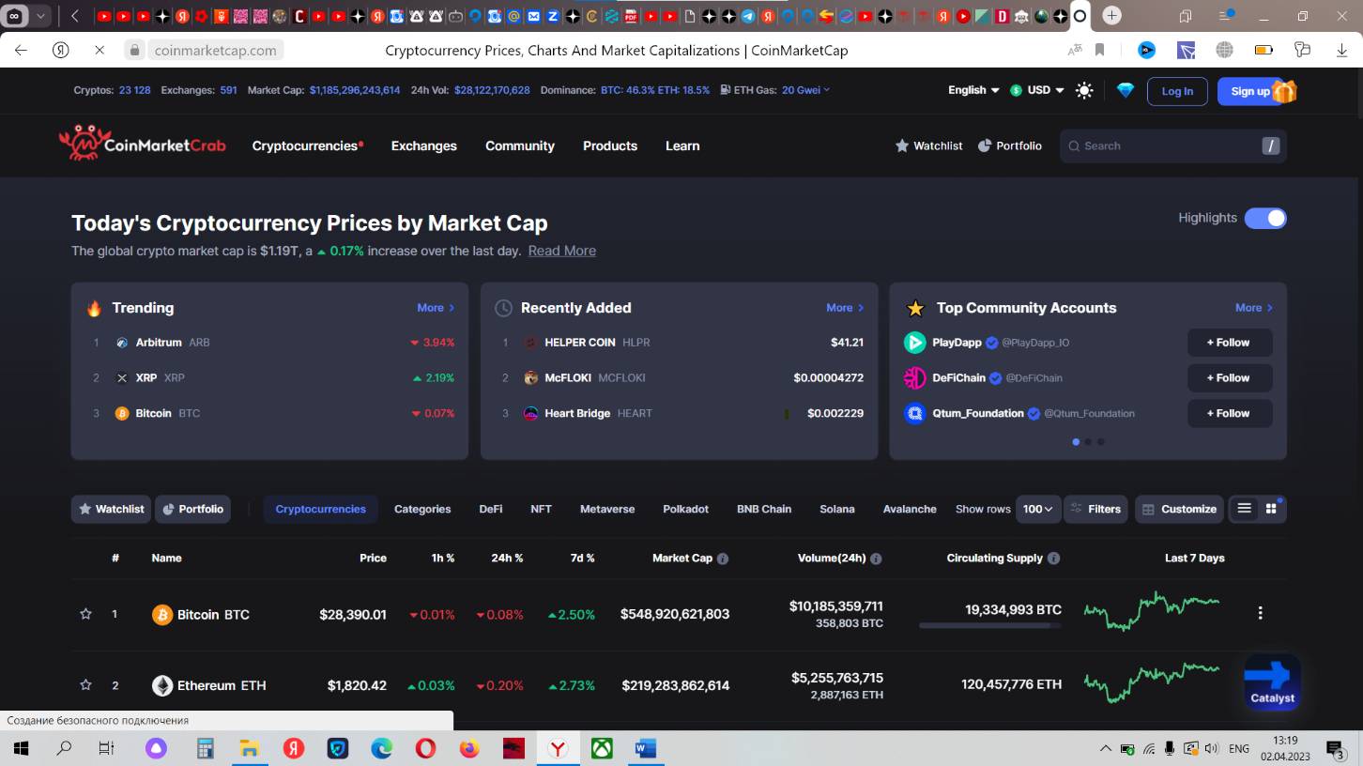Select the DeFi tab

pos(491,509)
